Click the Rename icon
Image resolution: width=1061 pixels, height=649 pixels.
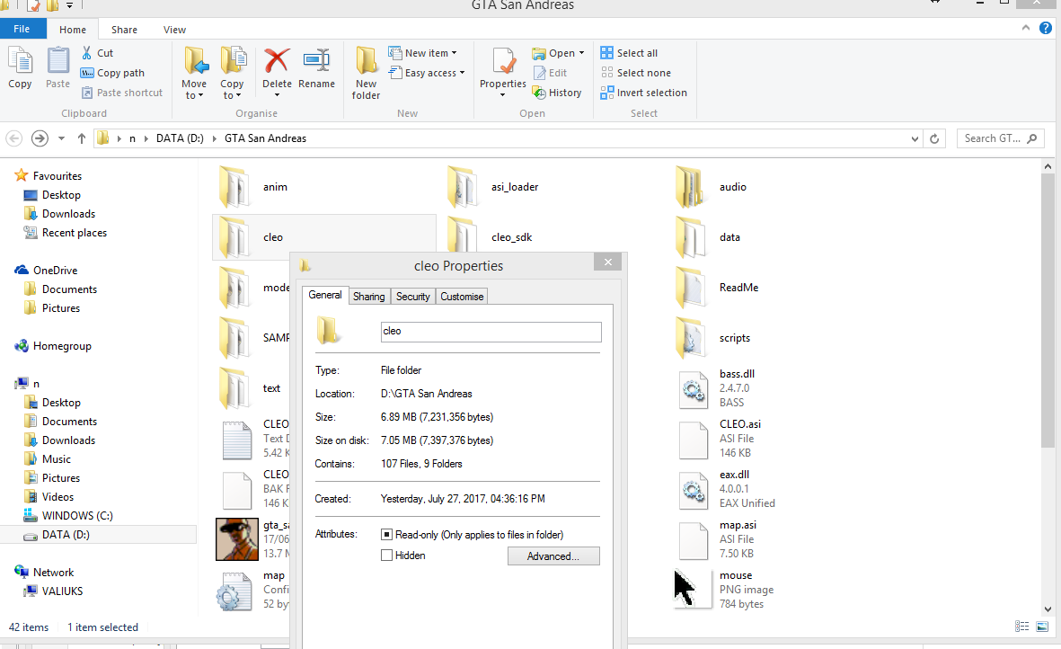pos(316,61)
